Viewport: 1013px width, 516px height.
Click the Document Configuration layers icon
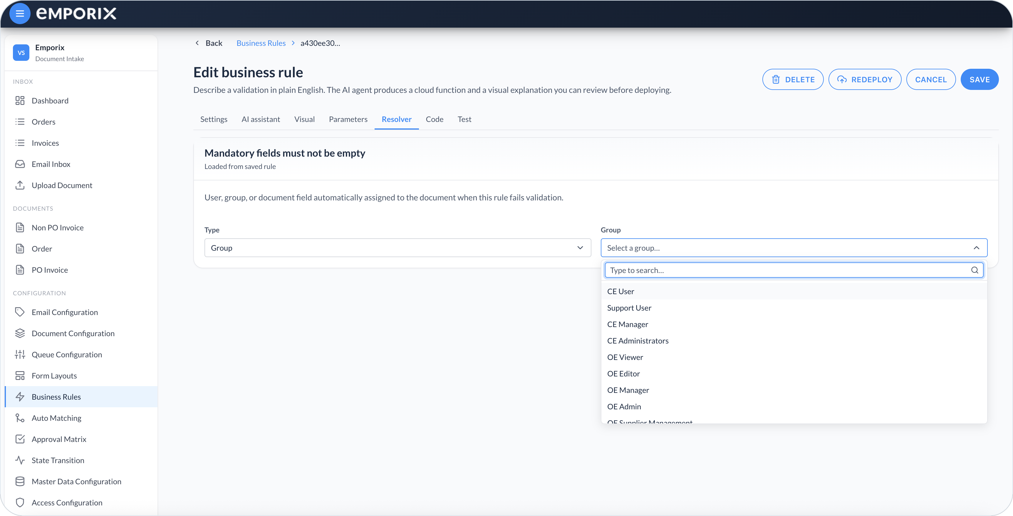point(20,334)
